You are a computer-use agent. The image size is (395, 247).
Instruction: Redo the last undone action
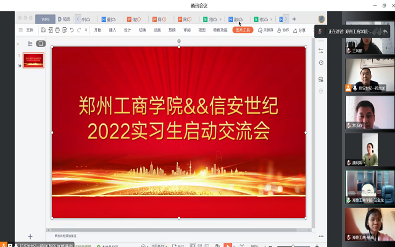pos(79,30)
